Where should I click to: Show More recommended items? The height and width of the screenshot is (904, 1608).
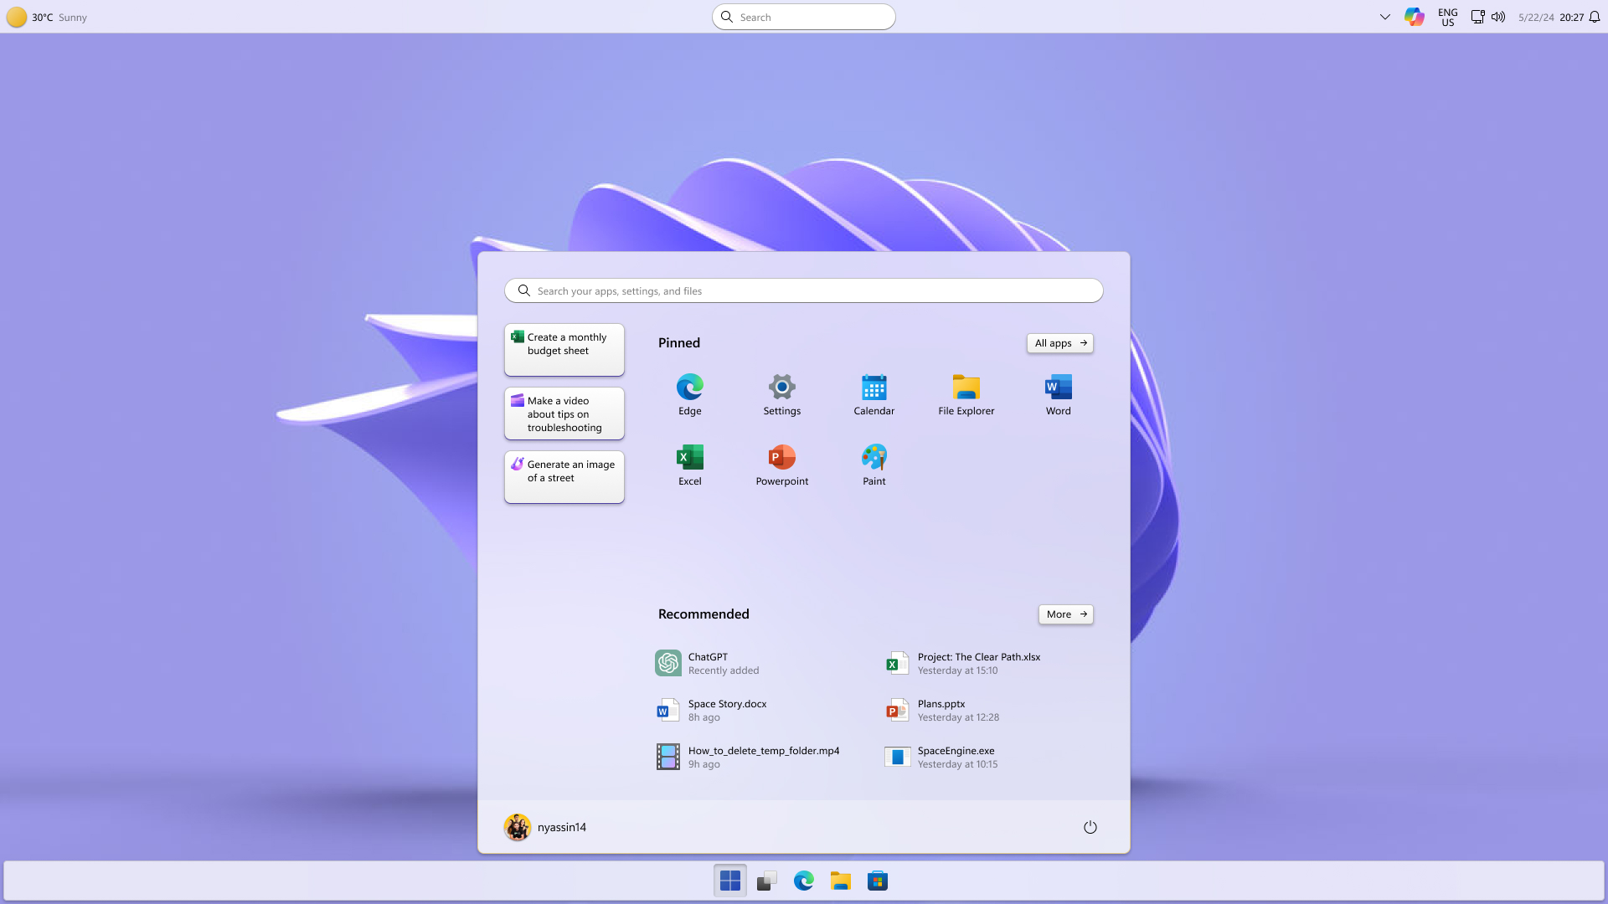coord(1065,614)
